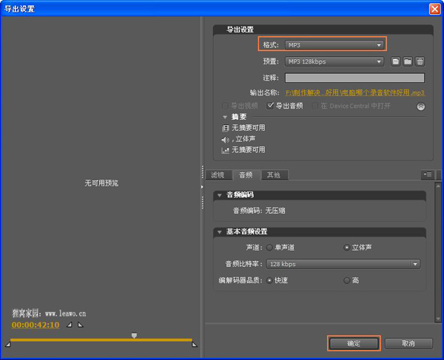
Task: Close the 导出设置 dialog with the red X
Action: tap(434, 9)
